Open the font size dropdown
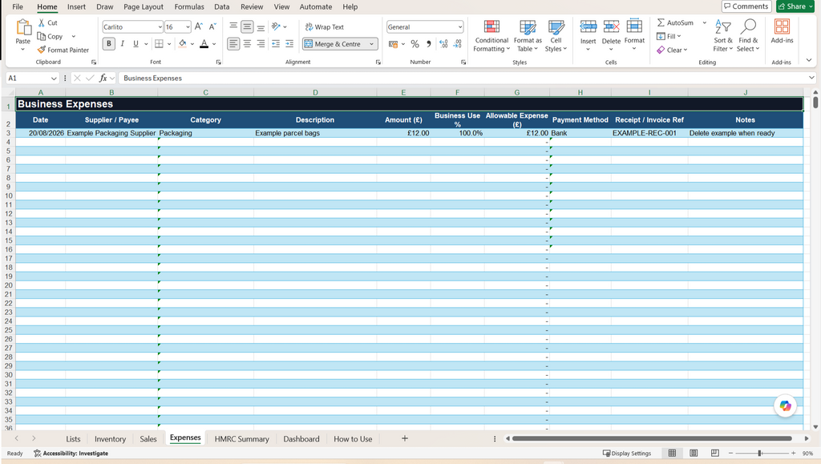The width and height of the screenshot is (821, 464). (188, 27)
